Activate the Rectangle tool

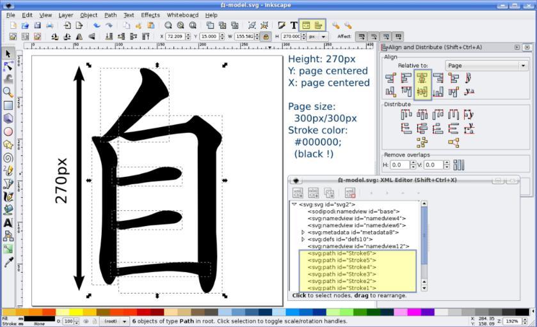8,105
